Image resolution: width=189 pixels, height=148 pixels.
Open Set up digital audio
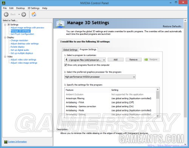[x=20, y=50]
